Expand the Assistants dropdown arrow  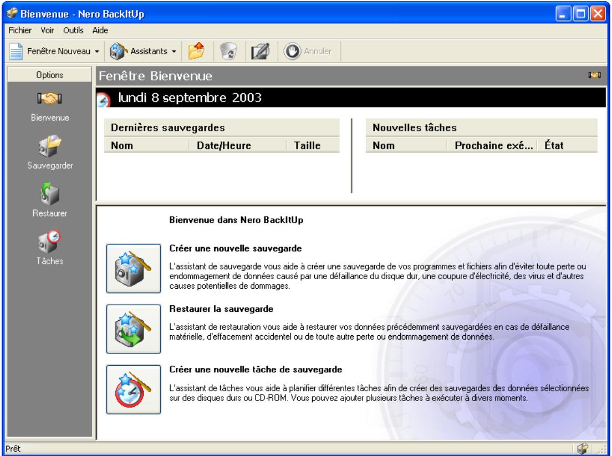174,52
